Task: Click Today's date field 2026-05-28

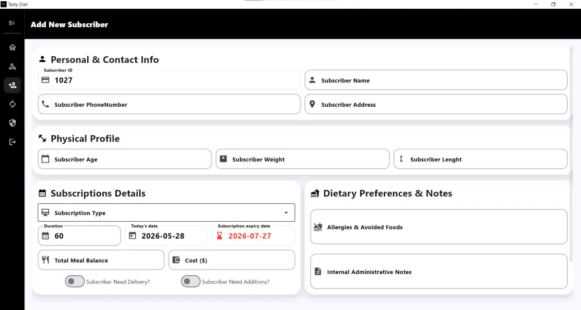Action: (x=166, y=236)
